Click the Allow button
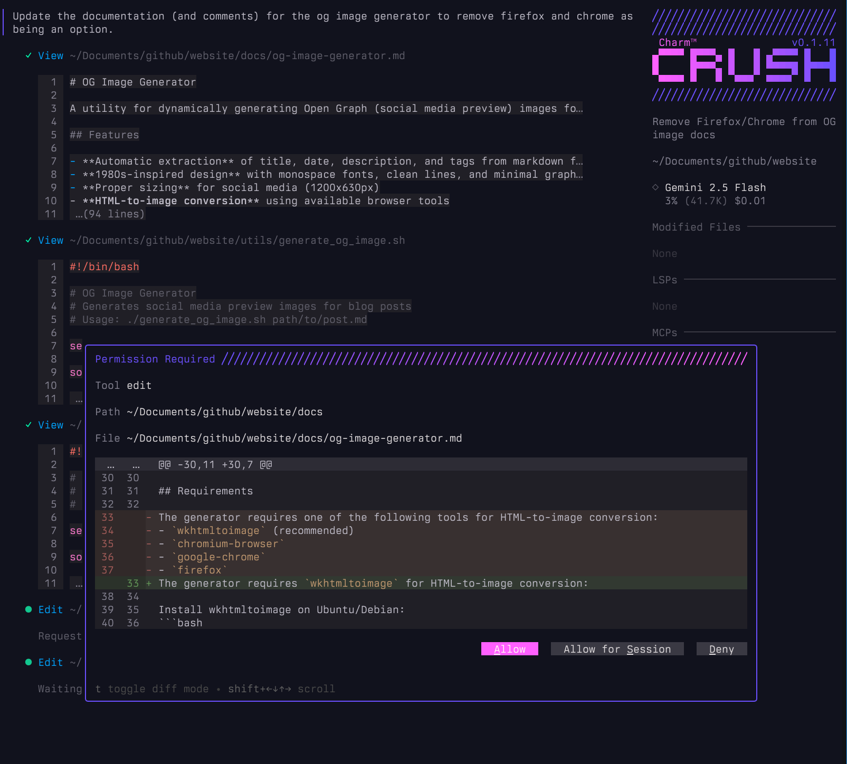Screen dimensions: 847x764 (x=509, y=649)
